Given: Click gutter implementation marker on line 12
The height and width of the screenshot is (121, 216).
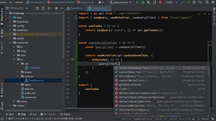Looking at the screenshot, I should 72,59.
